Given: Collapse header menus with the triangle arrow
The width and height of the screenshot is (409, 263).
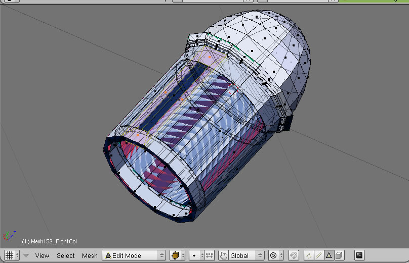Looking at the screenshot, I should [x=26, y=255].
